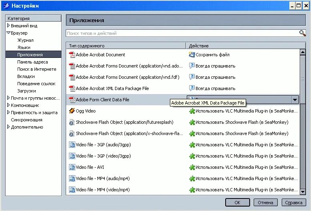Click the Отмена button
Viewport: 311px width, 211px height.
tap(265, 203)
